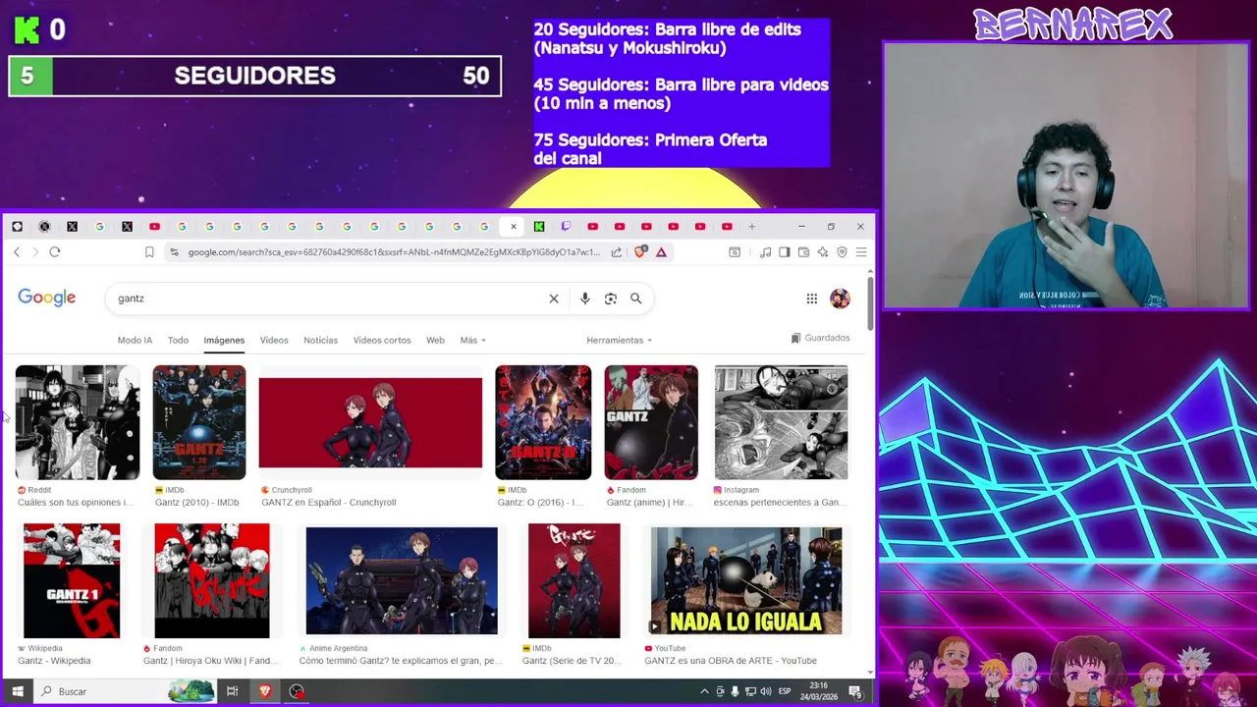
Task: Open Instagram Gantz manga scenes image
Action: 781,422
